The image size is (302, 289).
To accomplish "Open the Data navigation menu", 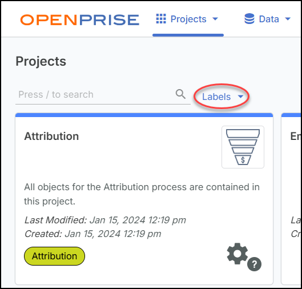I will coord(268,19).
